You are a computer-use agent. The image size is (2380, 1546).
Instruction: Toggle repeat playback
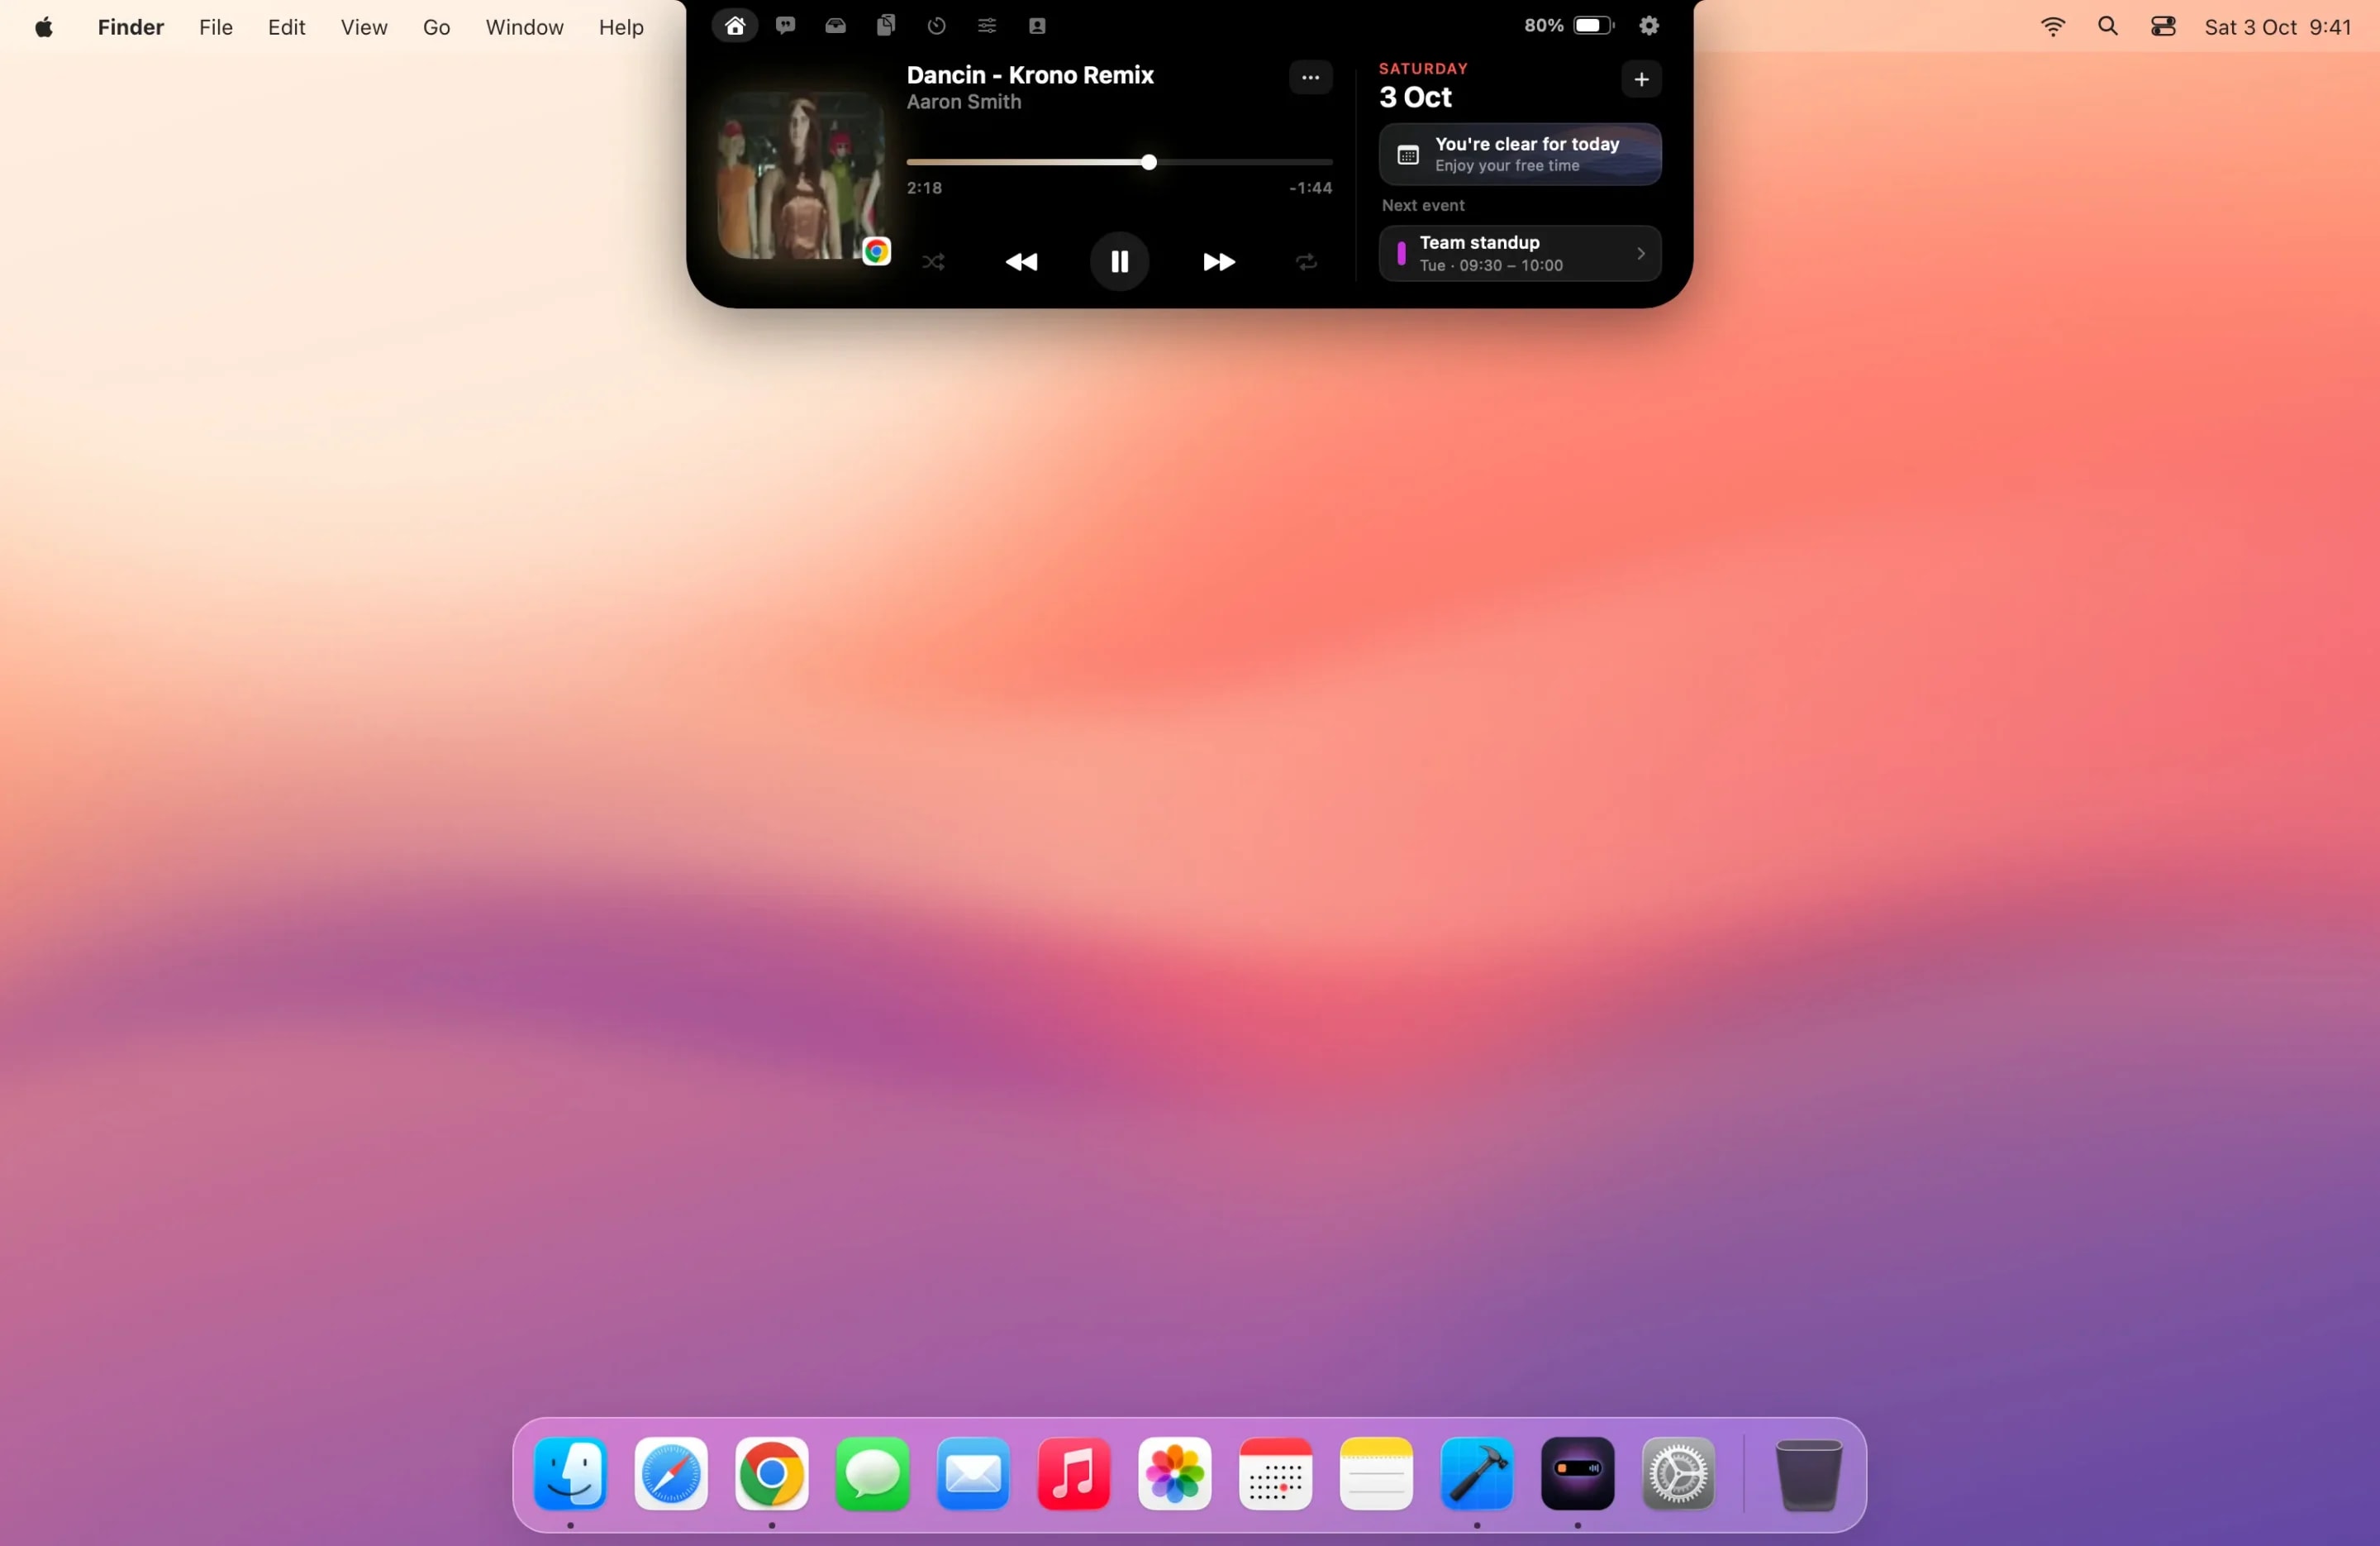pyautogui.click(x=1306, y=262)
